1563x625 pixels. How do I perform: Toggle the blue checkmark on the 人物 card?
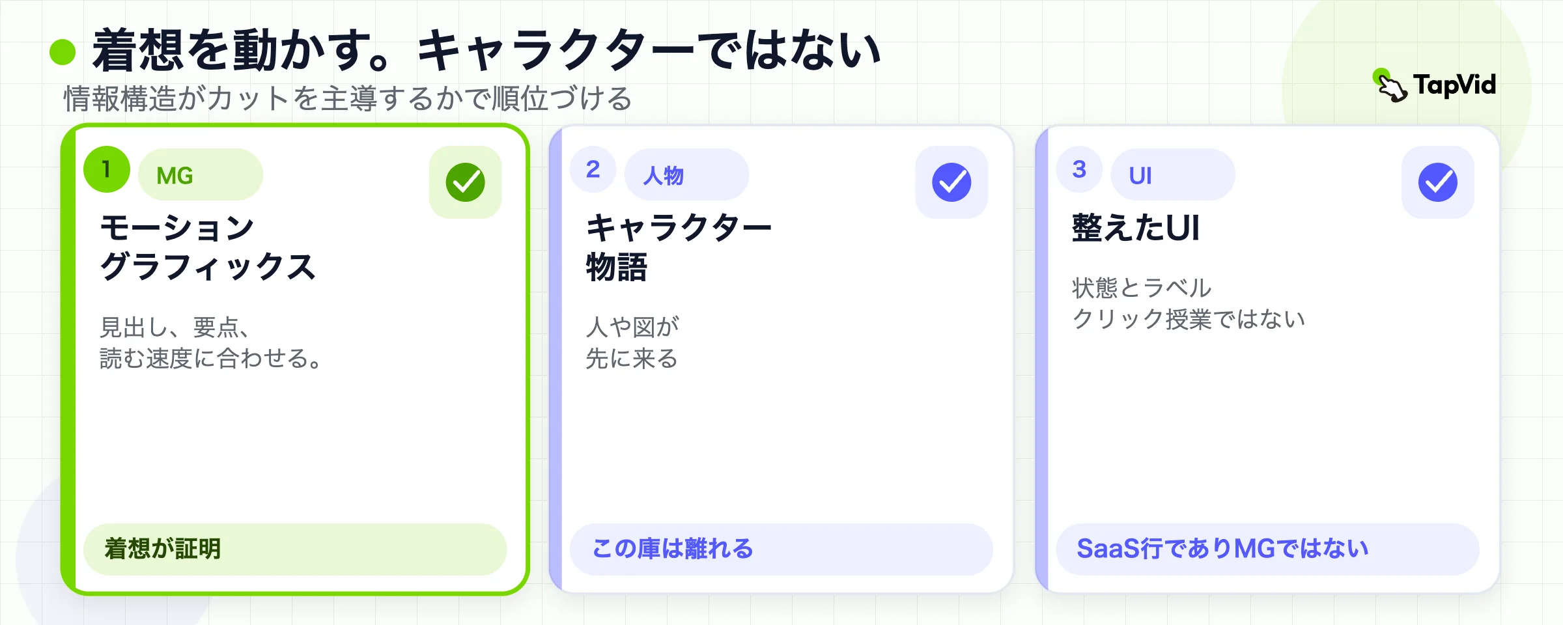951,182
